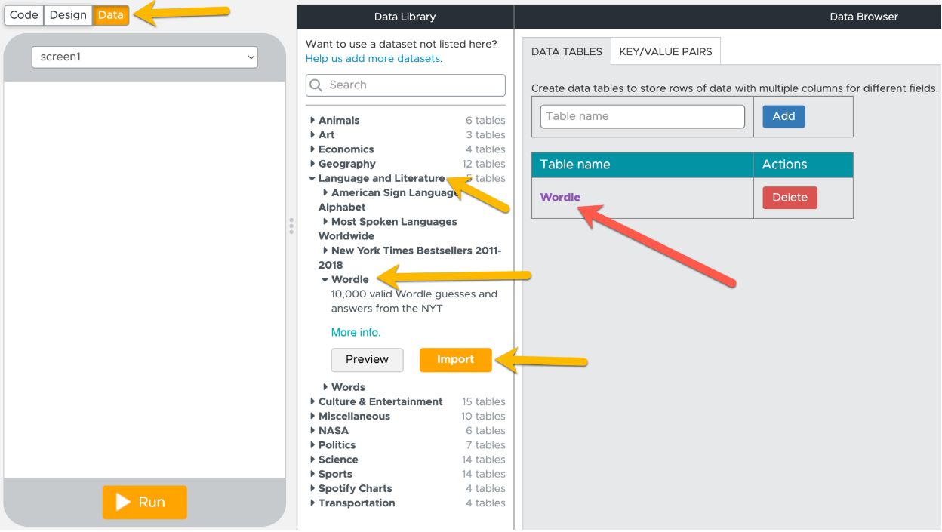The image size is (942, 532).
Task: Click the Data Library panel header
Action: click(x=405, y=17)
